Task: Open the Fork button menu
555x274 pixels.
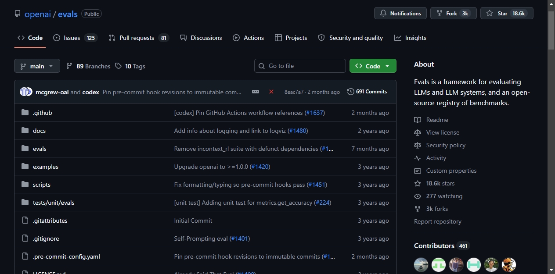Action: 454,13
